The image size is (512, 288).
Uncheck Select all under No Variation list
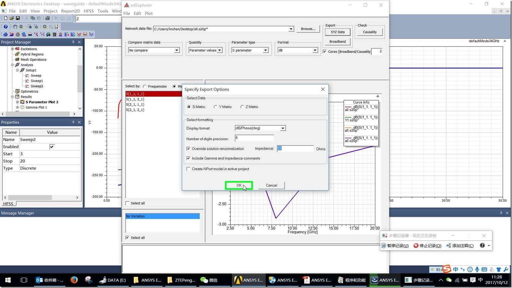(127, 238)
